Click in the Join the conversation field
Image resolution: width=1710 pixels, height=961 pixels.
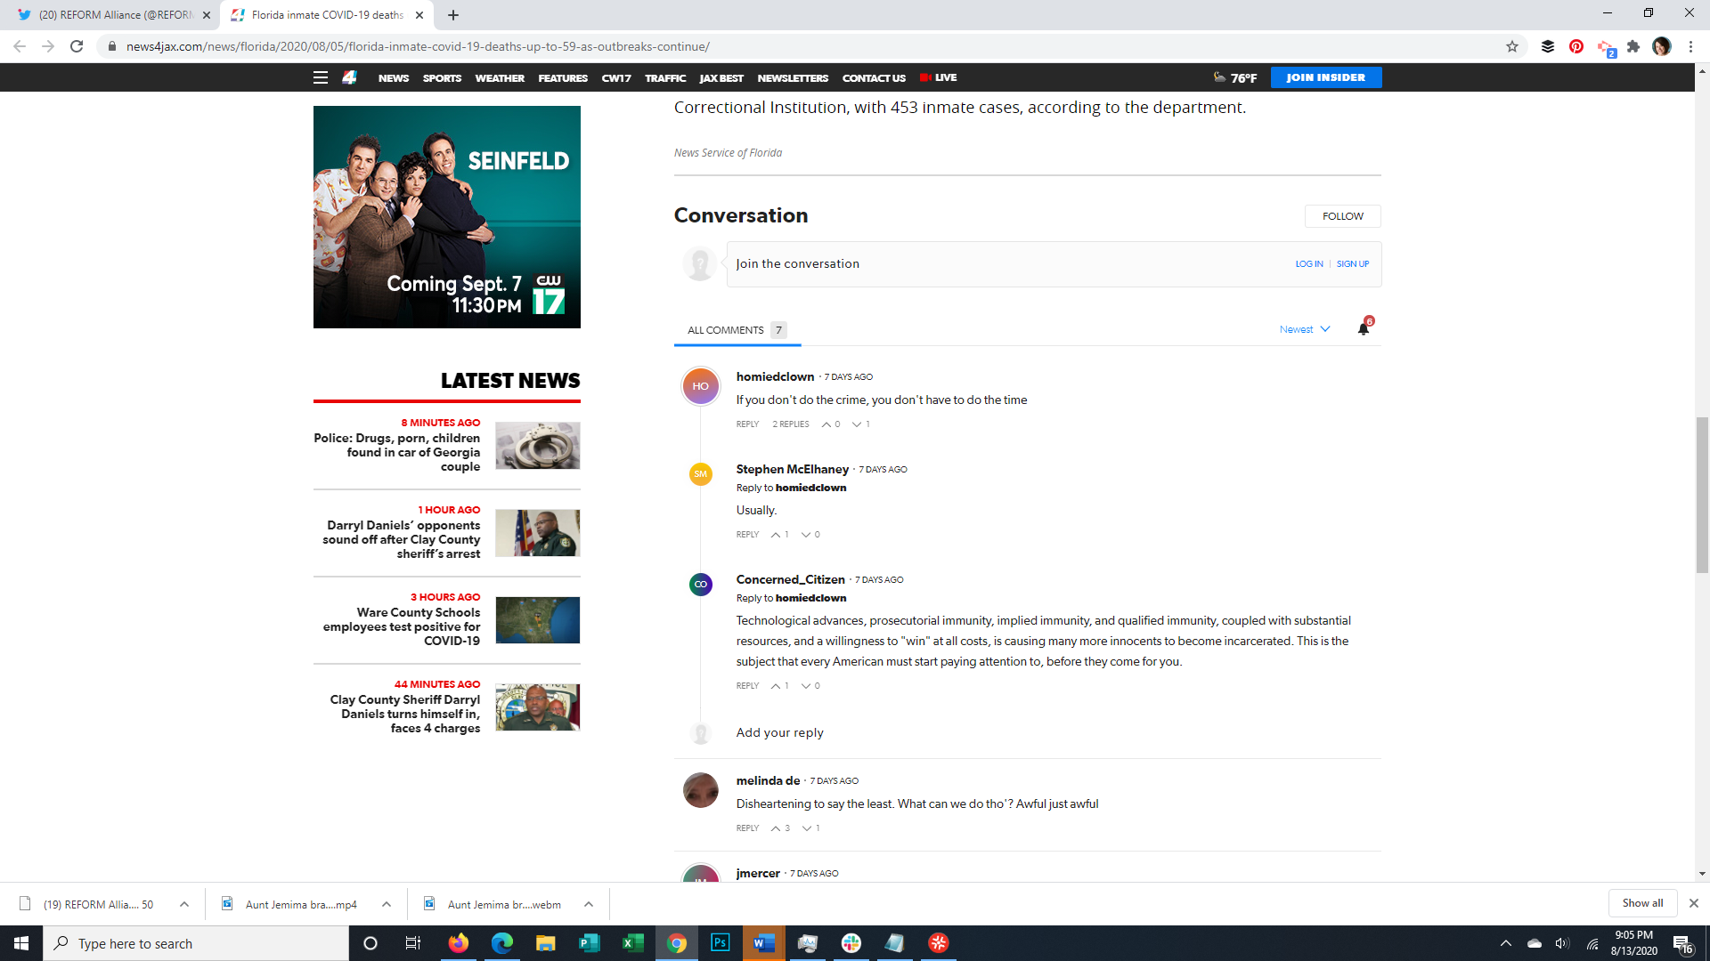coord(980,264)
